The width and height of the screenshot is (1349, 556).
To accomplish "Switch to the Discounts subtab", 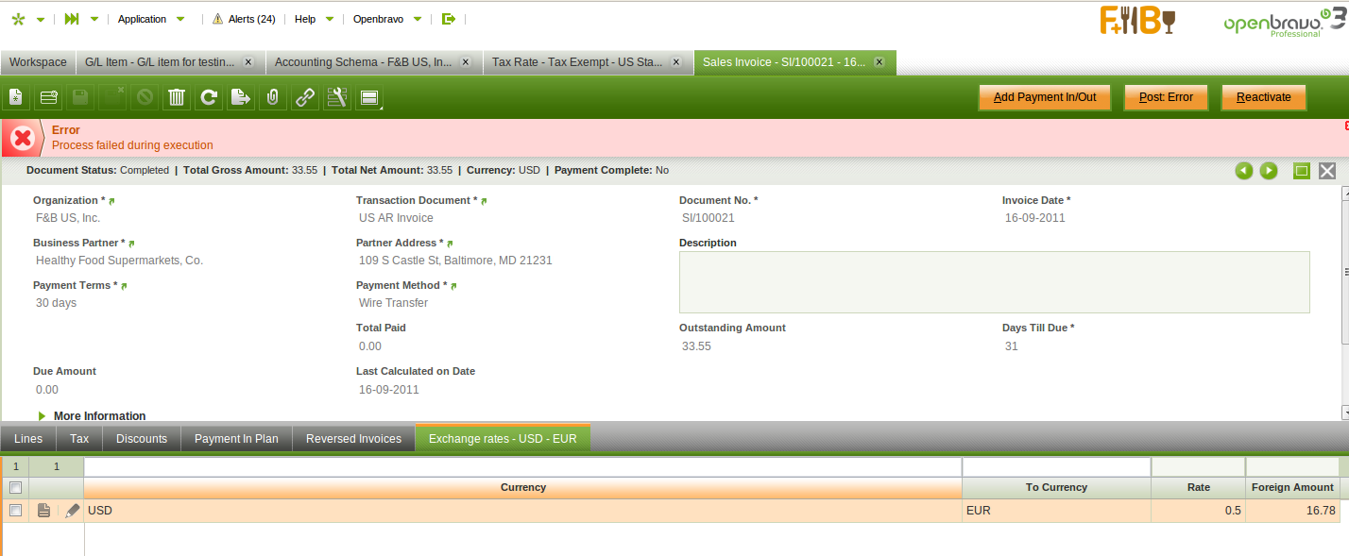I will [142, 439].
